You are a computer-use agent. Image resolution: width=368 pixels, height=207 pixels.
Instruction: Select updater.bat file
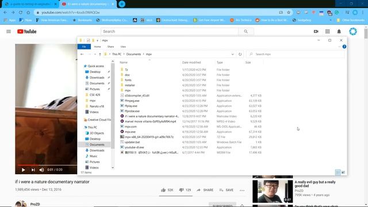pyautogui.click(x=132, y=142)
